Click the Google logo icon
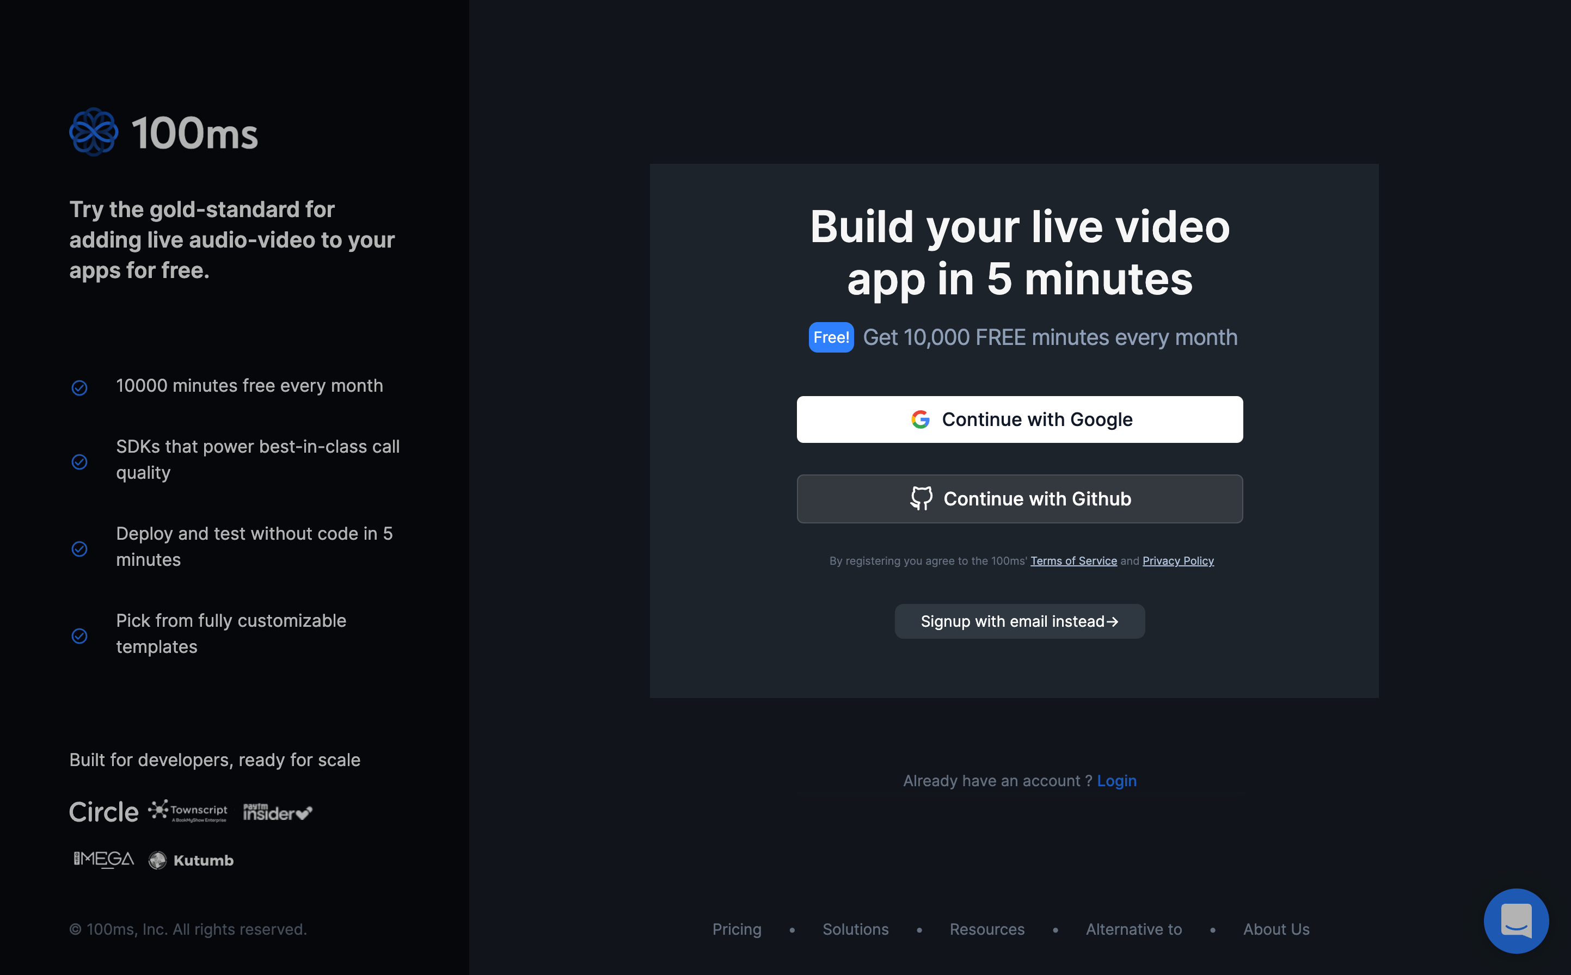Viewport: 1571px width, 975px height. (920, 420)
